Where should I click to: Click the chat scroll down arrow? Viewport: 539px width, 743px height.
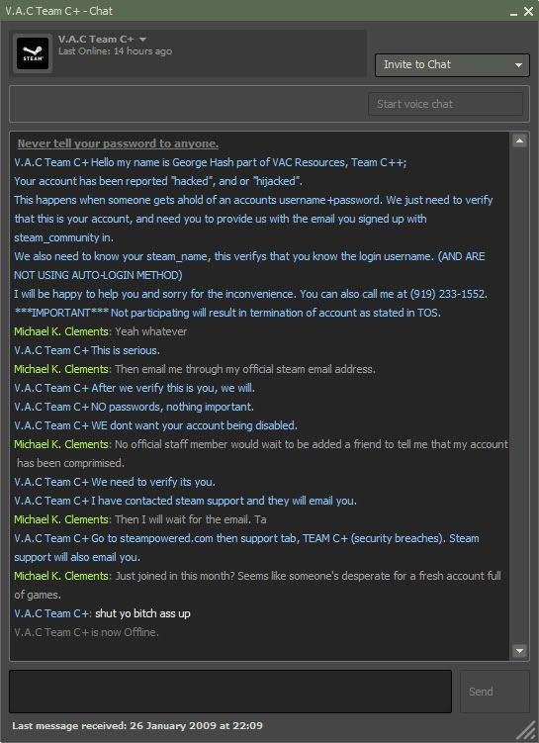coord(519,651)
